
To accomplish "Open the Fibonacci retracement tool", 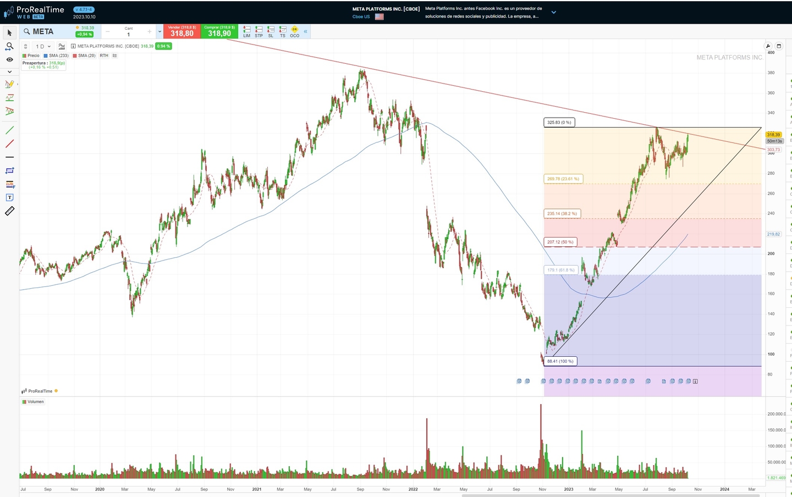I will [x=9, y=184].
